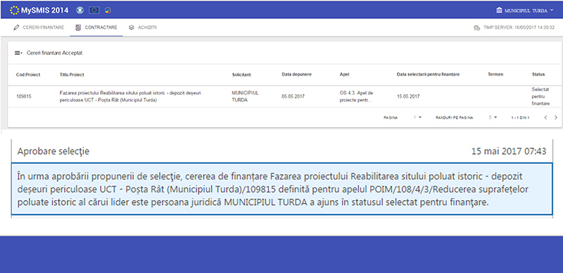Click the stack icon on ACHIZITII
The height and width of the screenshot is (273, 563).
point(132,27)
